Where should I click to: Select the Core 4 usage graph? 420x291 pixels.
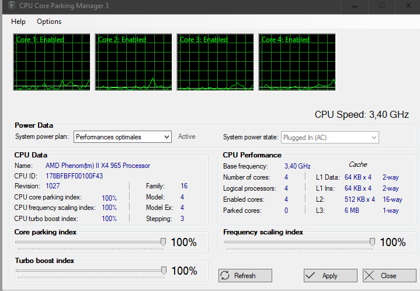(x=297, y=62)
